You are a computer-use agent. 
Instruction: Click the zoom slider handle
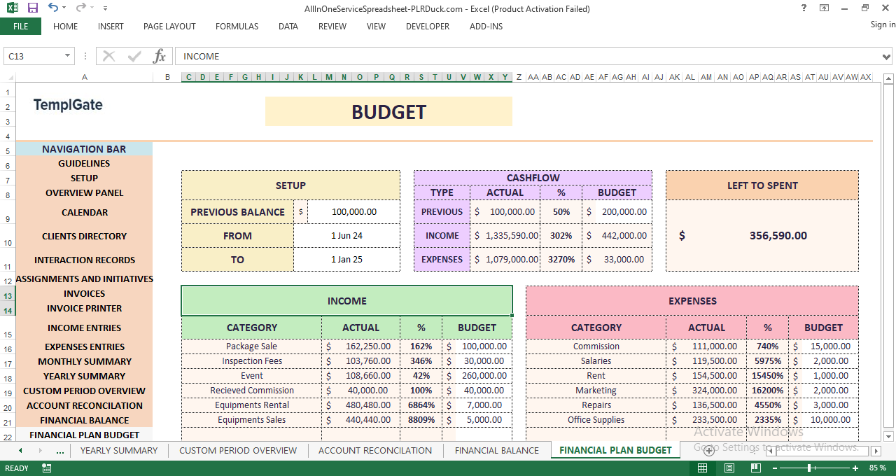pyautogui.click(x=809, y=468)
